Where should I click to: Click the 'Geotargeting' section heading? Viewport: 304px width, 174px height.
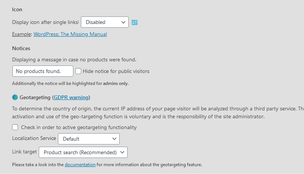[x=35, y=97]
